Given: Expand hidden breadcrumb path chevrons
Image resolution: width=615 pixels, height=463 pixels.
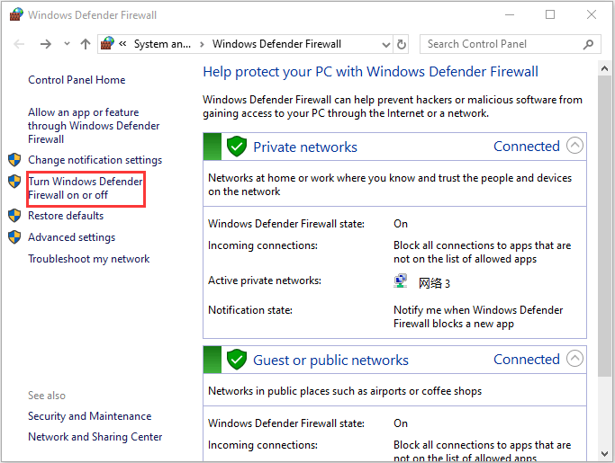Looking at the screenshot, I should (122, 43).
